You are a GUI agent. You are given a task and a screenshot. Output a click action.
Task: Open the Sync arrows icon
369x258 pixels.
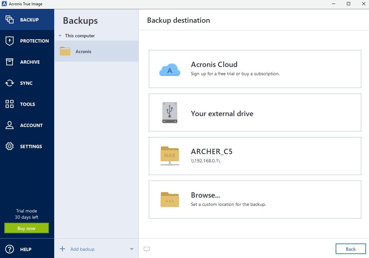pyautogui.click(x=9, y=83)
